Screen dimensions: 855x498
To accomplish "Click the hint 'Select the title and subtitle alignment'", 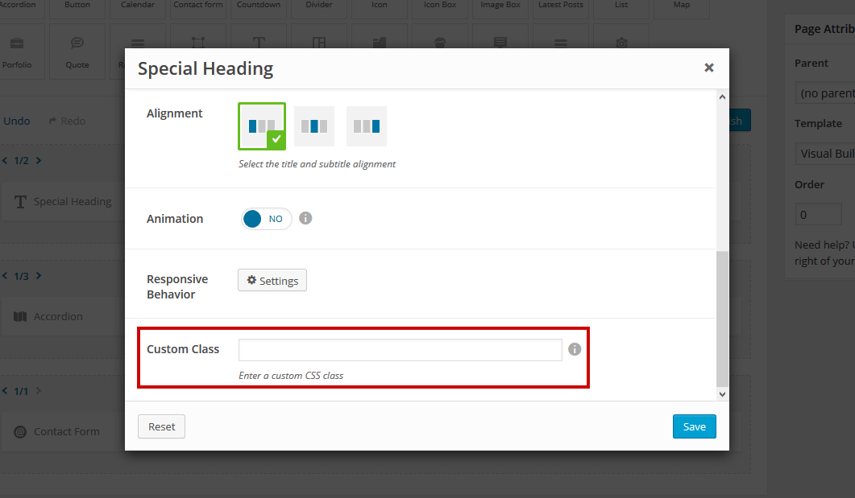I will pos(317,164).
